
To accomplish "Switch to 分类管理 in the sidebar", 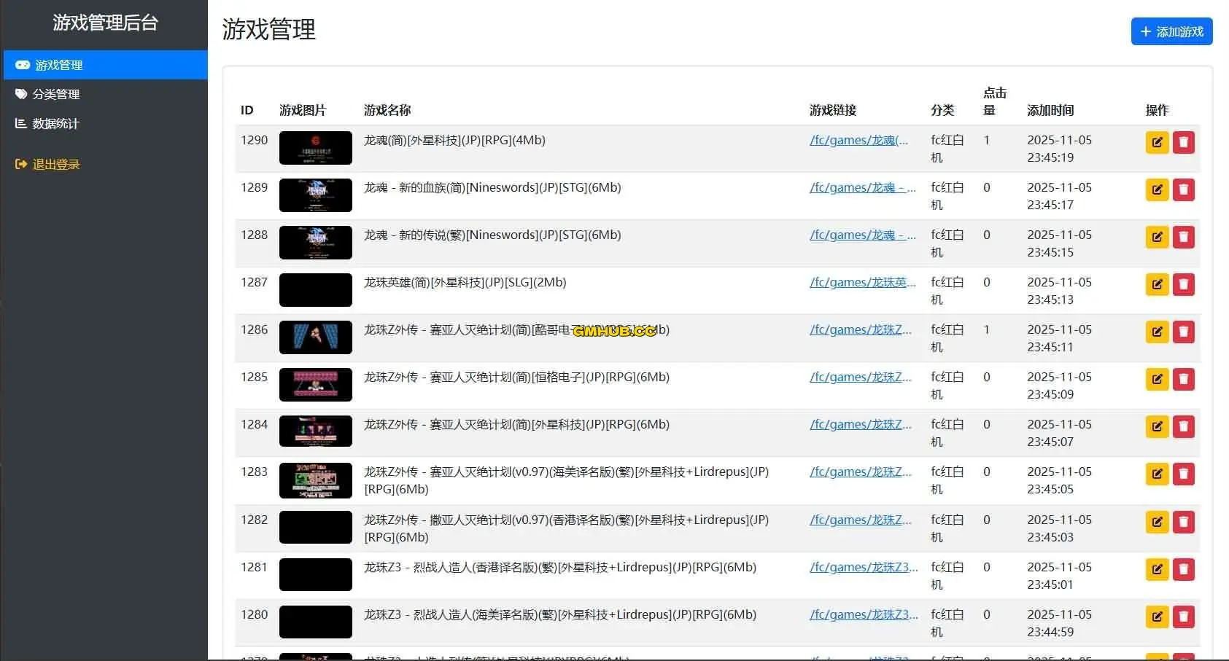I will pyautogui.click(x=55, y=93).
